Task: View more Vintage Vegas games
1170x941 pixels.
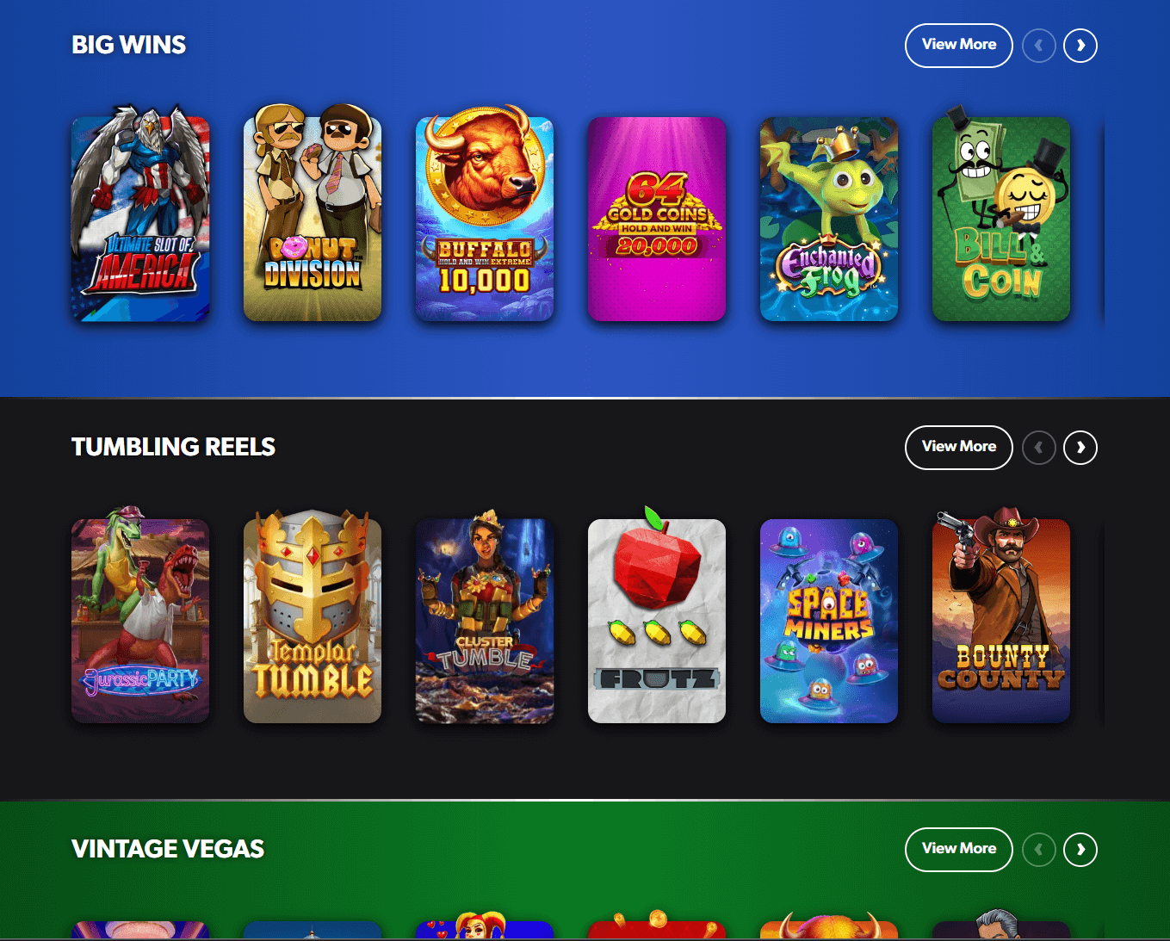Action: (959, 850)
